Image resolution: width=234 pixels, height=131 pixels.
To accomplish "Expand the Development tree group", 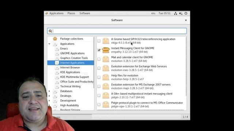I will click(49, 100).
